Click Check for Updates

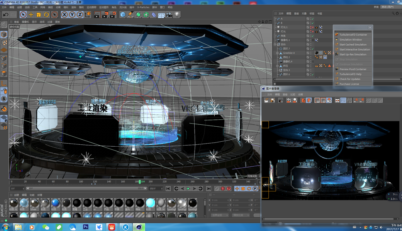353,79
